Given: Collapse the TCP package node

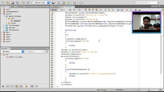Looking at the screenshot, I should [x=6, y=18].
